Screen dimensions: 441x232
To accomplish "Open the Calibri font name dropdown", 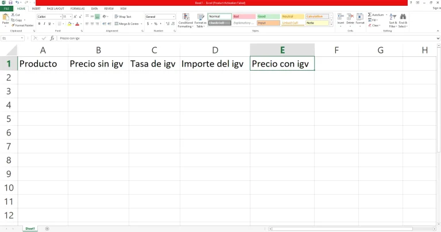I will (x=60, y=17).
